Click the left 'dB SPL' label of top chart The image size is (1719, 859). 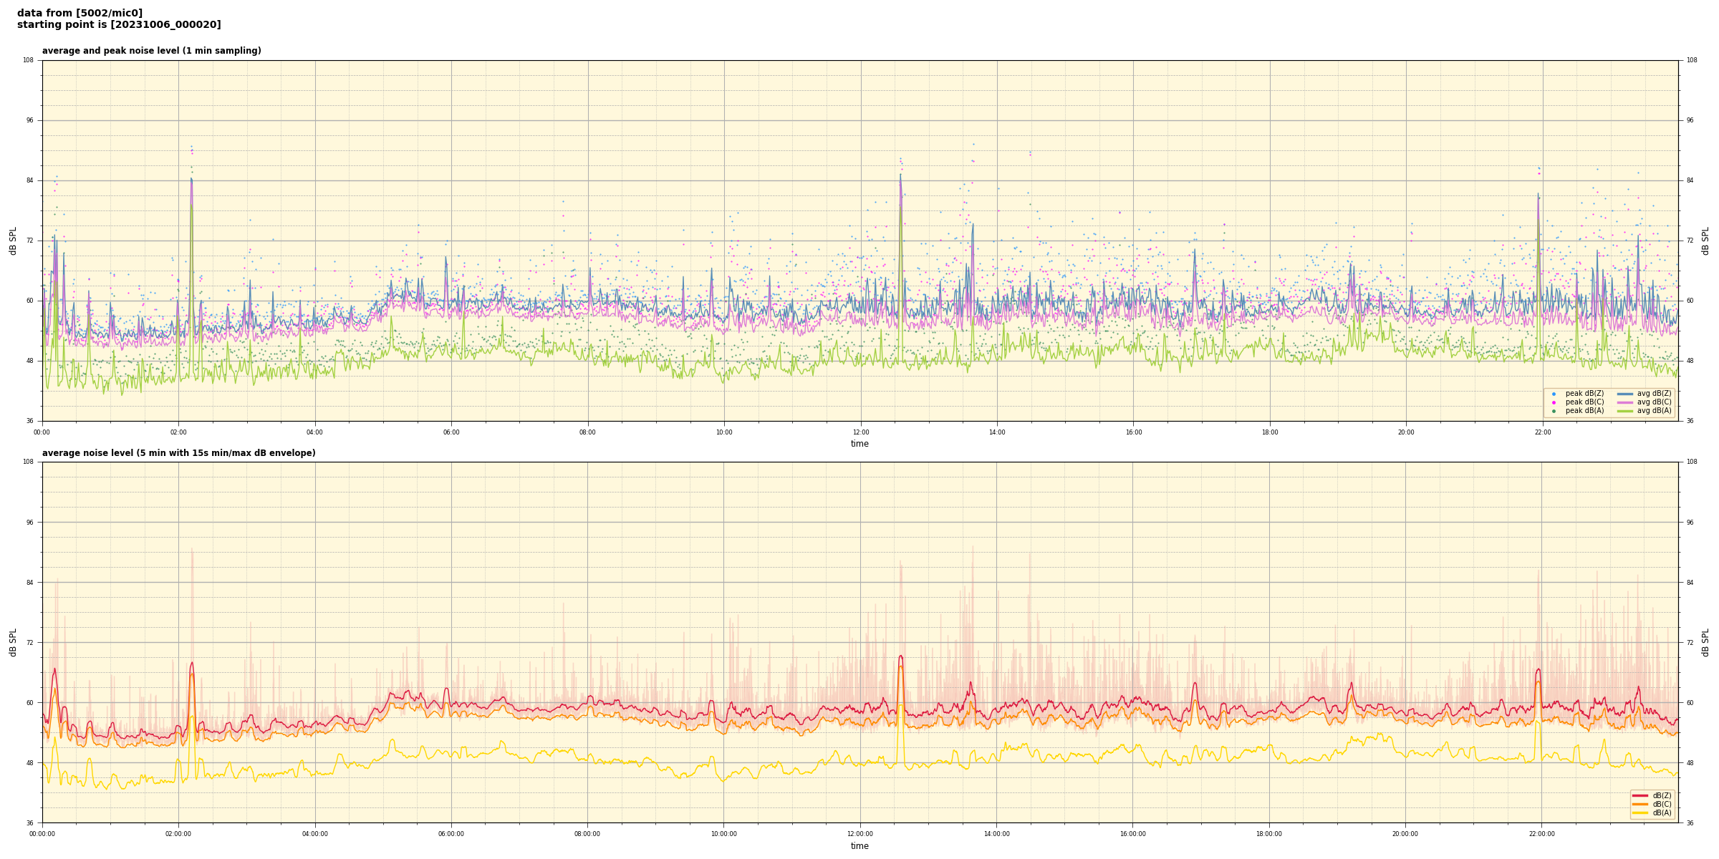pos(13,241)
